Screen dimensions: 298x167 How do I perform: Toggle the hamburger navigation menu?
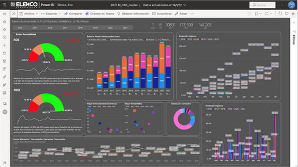pos(5,14)
